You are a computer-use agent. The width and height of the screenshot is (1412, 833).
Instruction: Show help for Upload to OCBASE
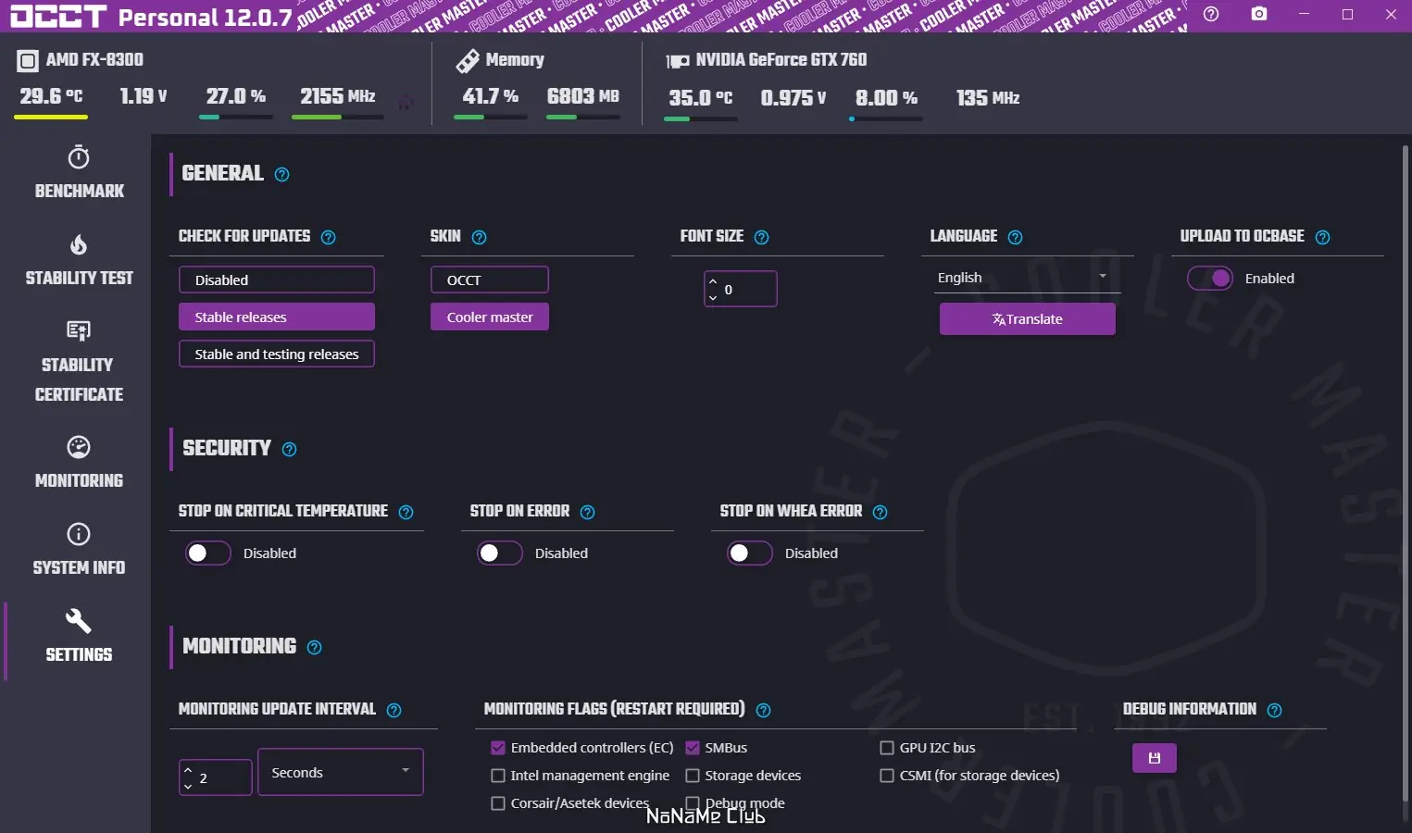[x=1322, y=237]
